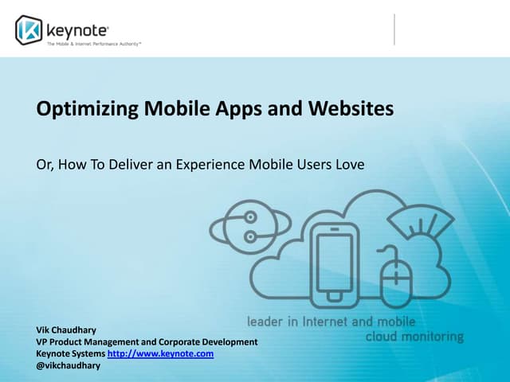This screenshot has width=510, height=382.
Task: Click the vertical divider line in header
Action: [x=394, y=29]
